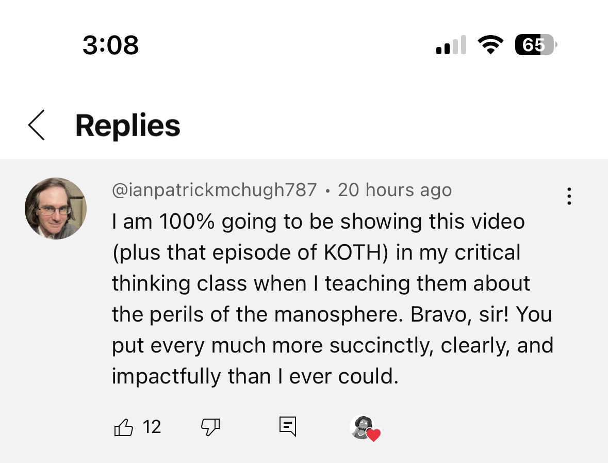
Task: Tap the cellular signal bars icon
Action: pyautogui.click(x=451, y=45)
